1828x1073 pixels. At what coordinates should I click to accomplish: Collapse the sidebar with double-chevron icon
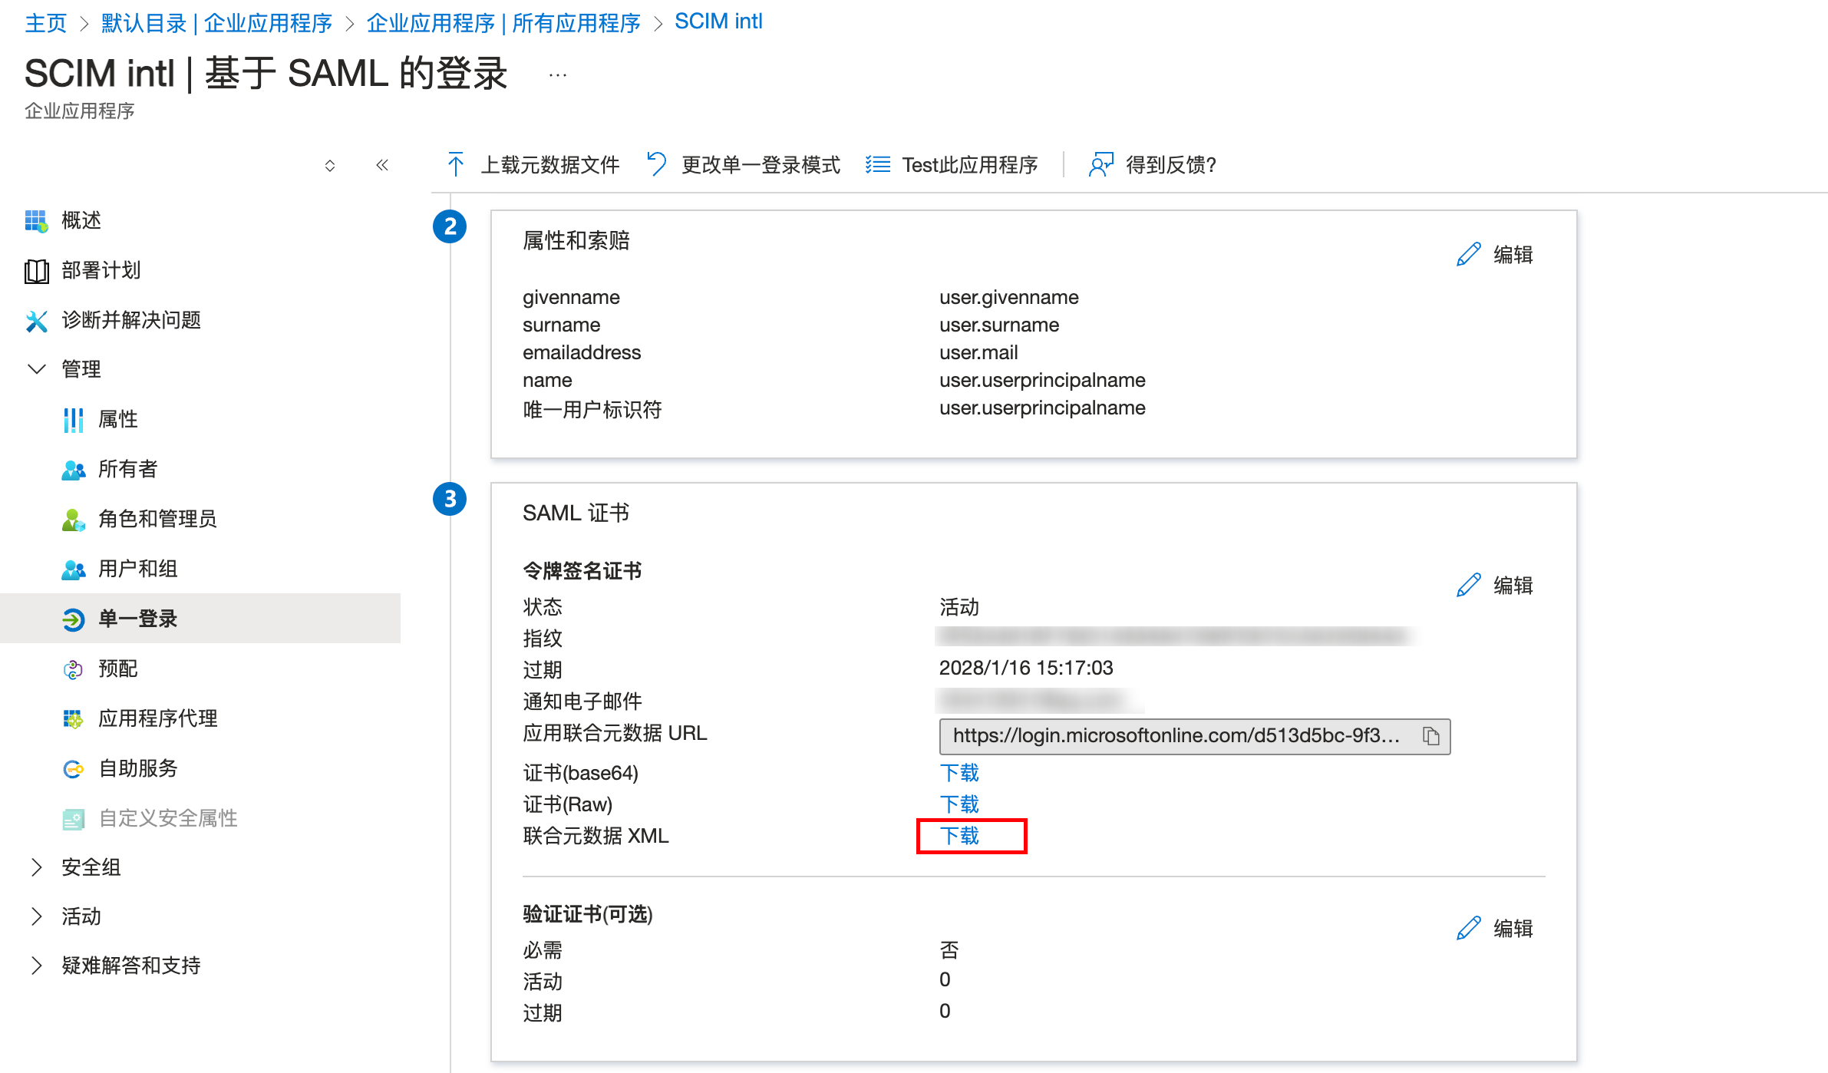(x=382, y=165)
